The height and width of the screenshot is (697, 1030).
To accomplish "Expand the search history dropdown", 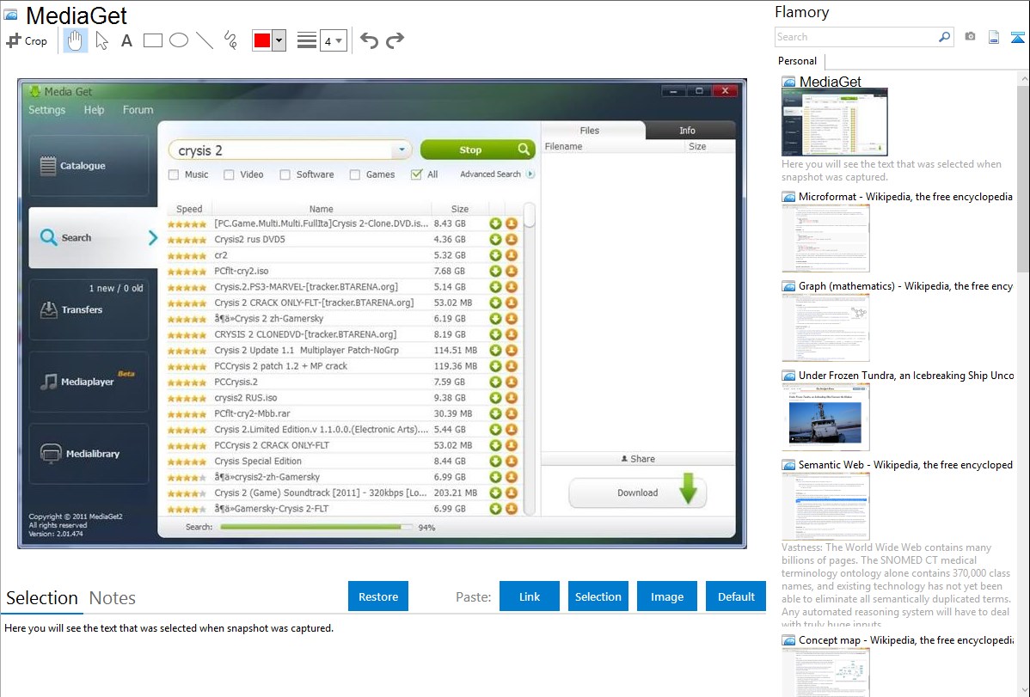I will [x=402, y=150].
